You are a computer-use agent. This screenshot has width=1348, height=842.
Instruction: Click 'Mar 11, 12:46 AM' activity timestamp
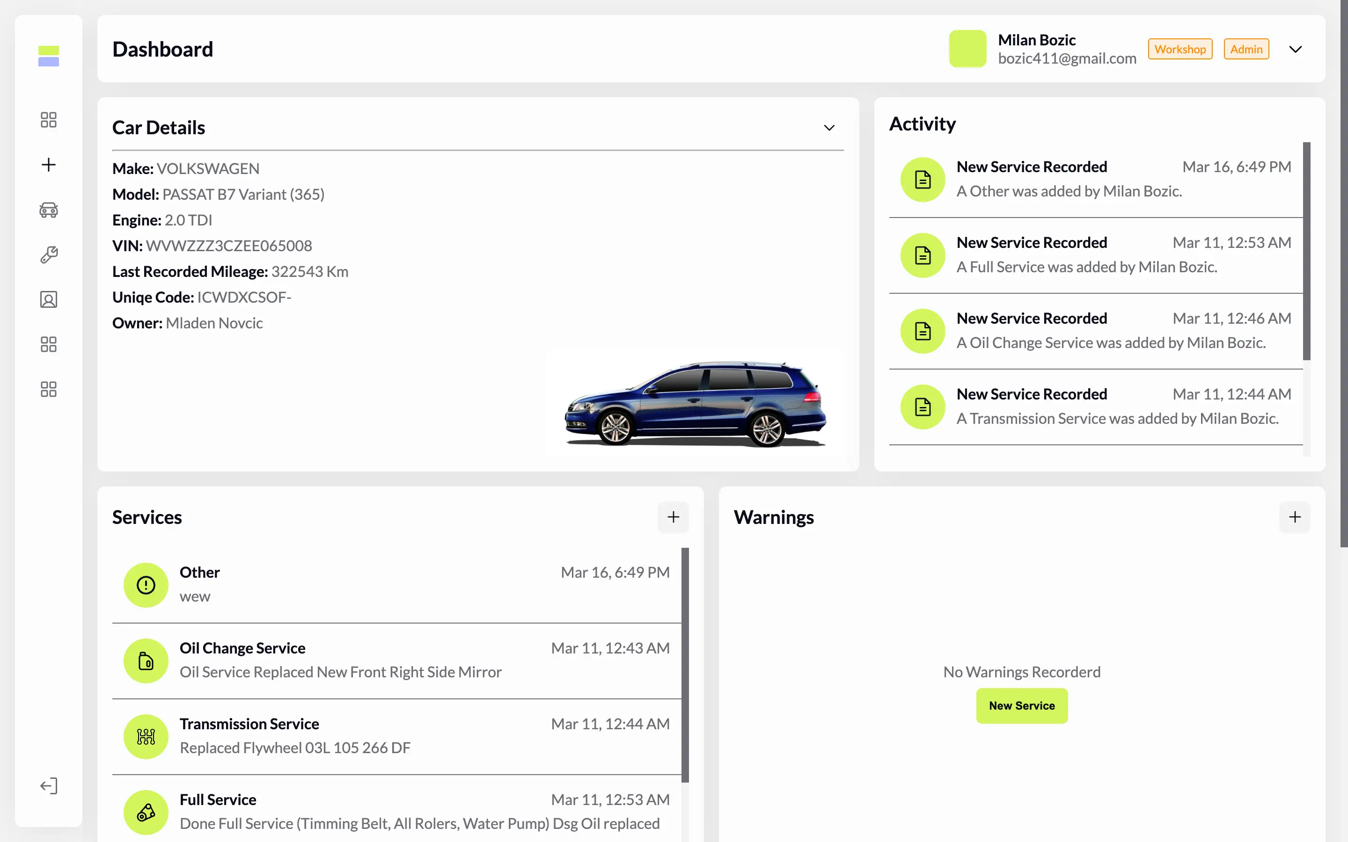pos(1231,319)
